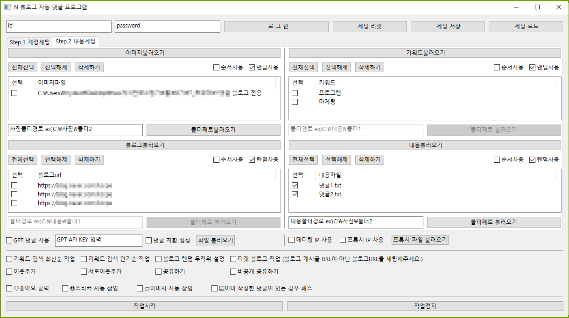
Task: Enable 댓글 치환 설정 checkbox
Action: [149, 240]
